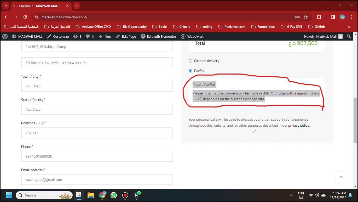The width and height of the screenshot is (358, 202).
Task: Open Edit with Elementor menu item
Action: [x=158, y=36]
